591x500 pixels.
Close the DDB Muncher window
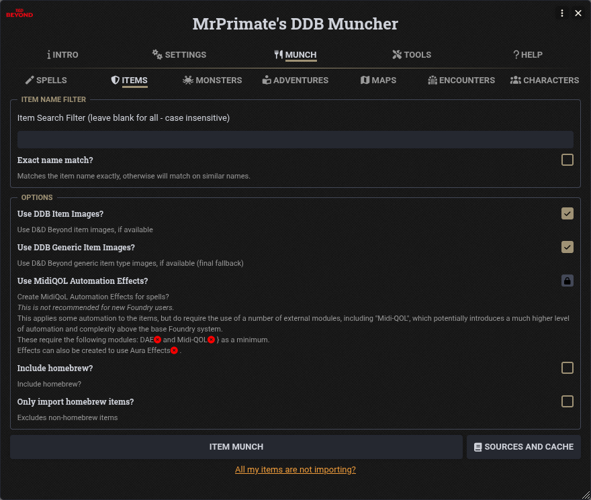point(578,13)
